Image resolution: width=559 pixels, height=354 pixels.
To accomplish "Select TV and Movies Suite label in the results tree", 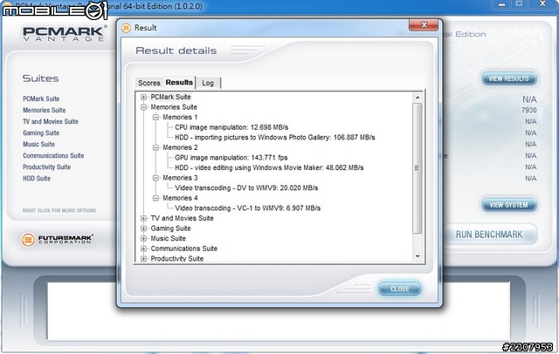I will tap(182, 219).
